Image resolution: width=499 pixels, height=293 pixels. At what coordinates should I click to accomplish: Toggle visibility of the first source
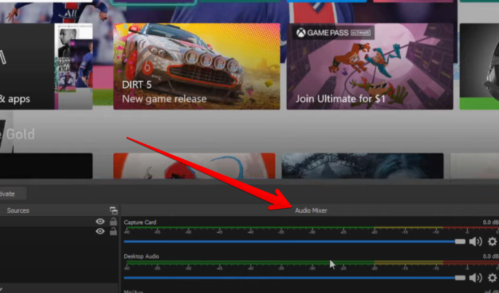(100, 221)
